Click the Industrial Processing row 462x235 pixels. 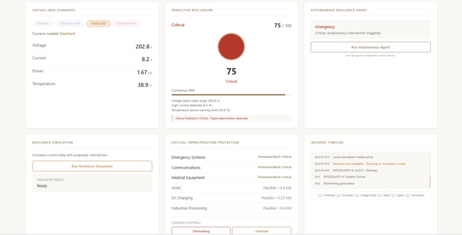tap(232, 208)
